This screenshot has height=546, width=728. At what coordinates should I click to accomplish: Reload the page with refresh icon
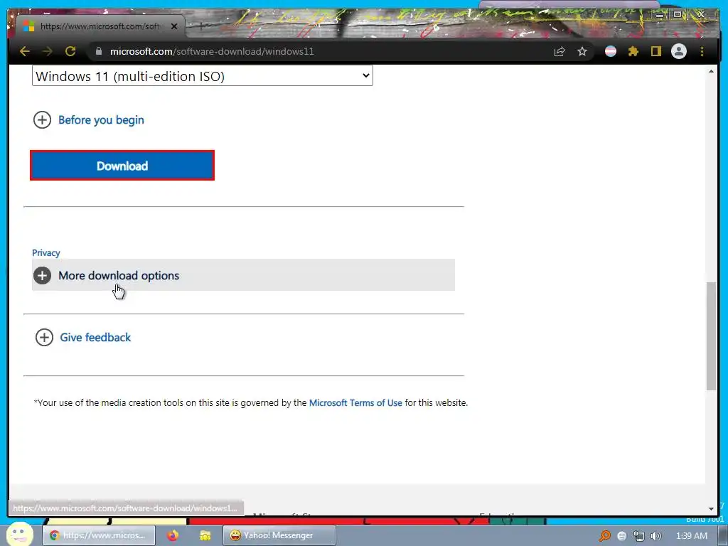[70, 51]
